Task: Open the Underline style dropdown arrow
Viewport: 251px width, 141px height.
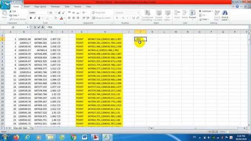Action: click(x=42, y=18)
